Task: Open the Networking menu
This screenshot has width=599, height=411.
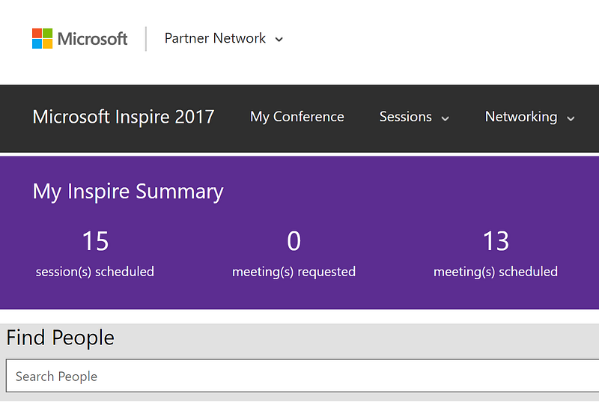Action: point(521,117)
